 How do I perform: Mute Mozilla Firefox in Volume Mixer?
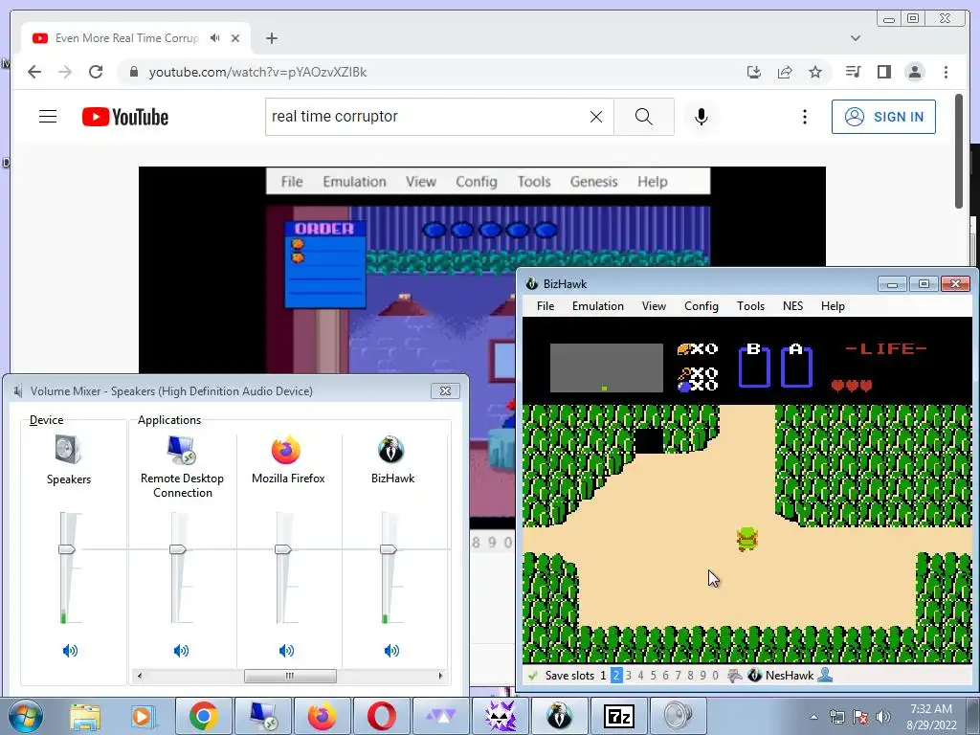click(x=286, y=651)
